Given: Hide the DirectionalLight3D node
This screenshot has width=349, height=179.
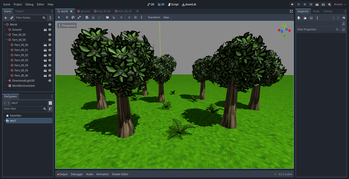Looking at the screenshot, I should (x=50, y=81).
